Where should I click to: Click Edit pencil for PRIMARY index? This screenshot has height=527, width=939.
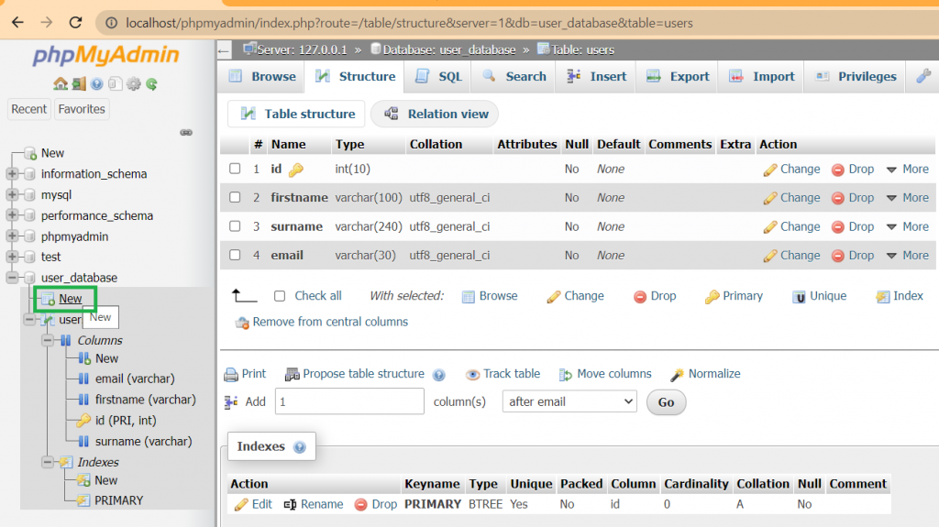[241, 504]
